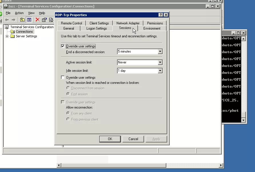Toggle Override user settings above Allow reconnection

63,102
